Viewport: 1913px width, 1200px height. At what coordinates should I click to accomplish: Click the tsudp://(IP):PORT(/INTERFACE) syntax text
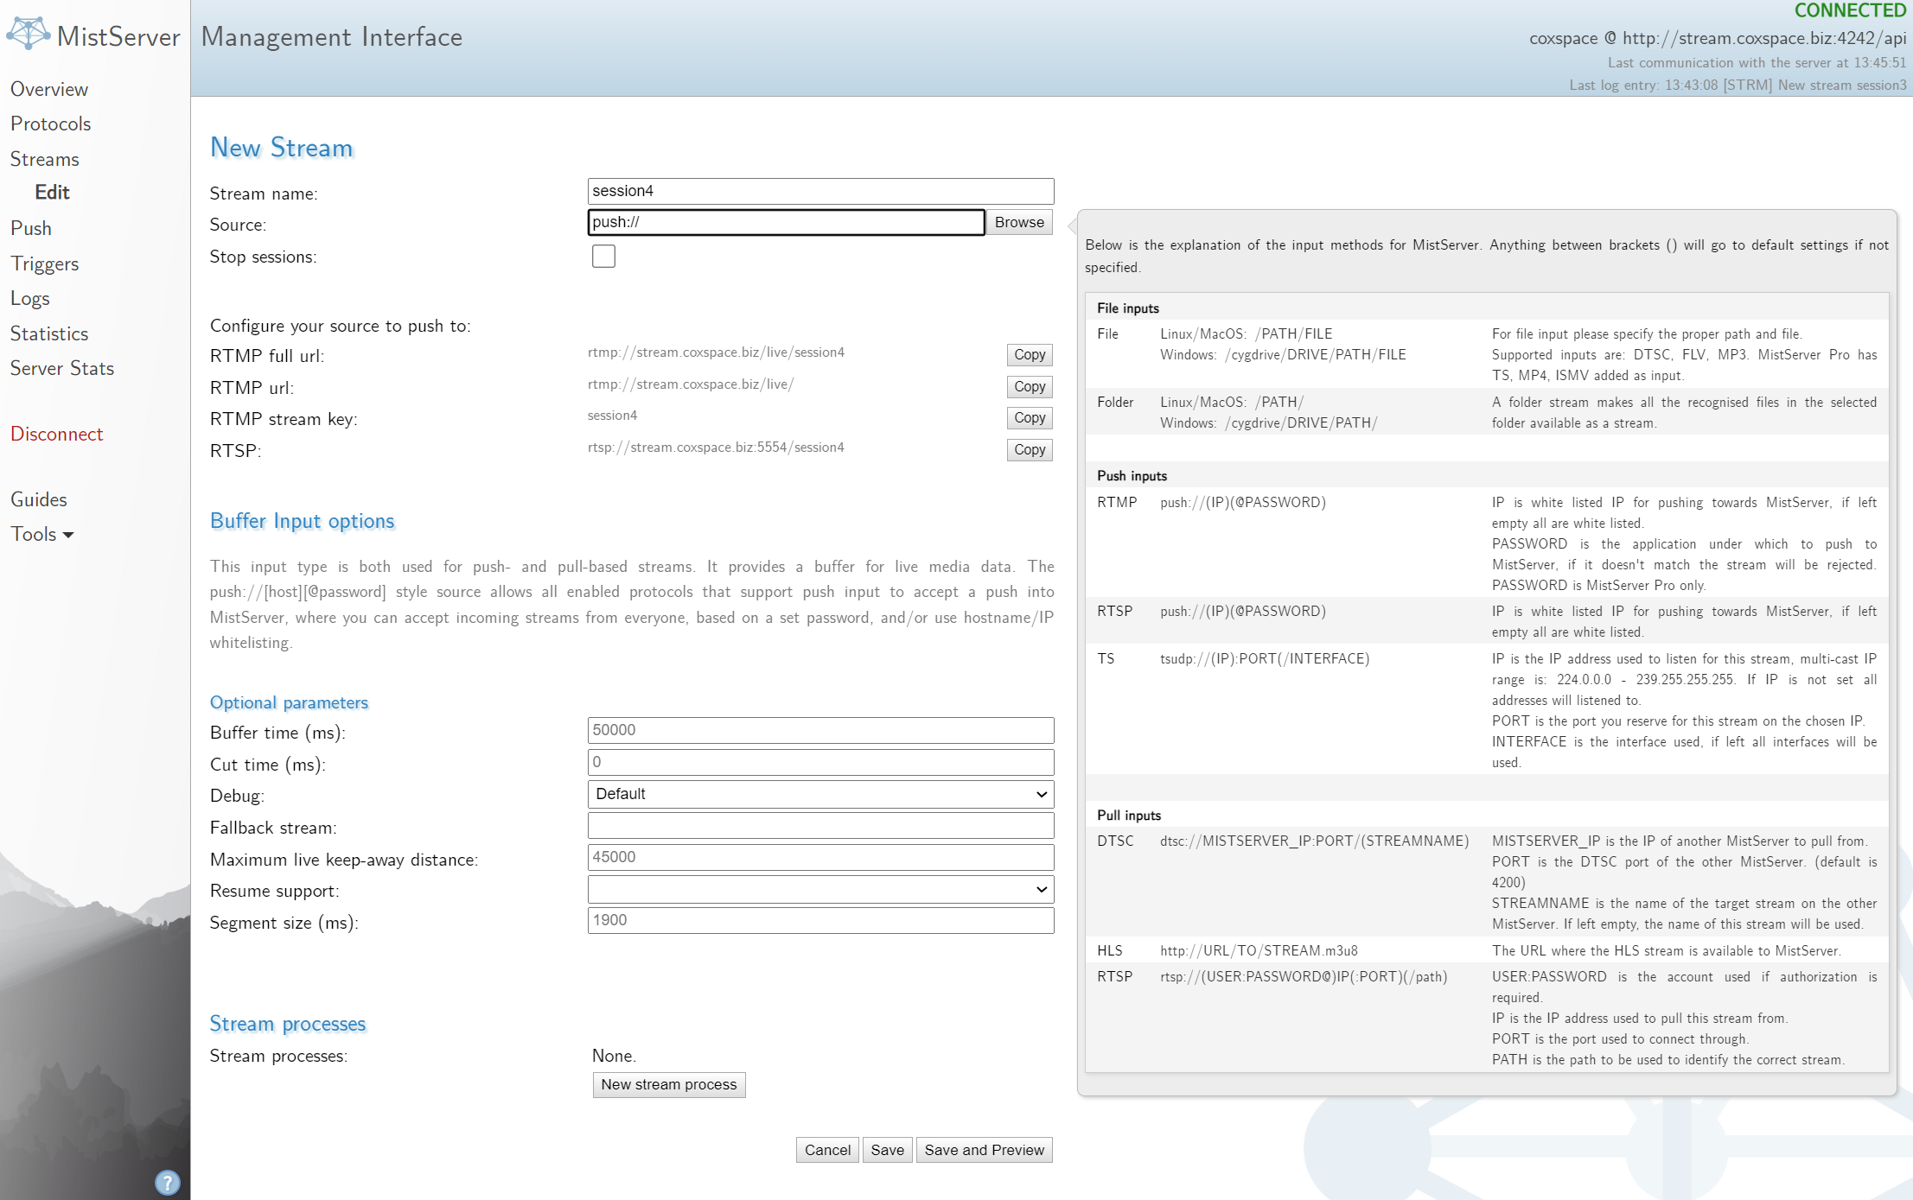pos(1265,658)
